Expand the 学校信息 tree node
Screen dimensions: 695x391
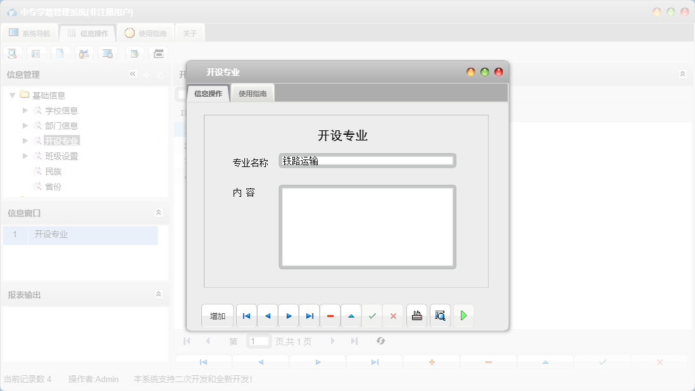coord(24,110)
